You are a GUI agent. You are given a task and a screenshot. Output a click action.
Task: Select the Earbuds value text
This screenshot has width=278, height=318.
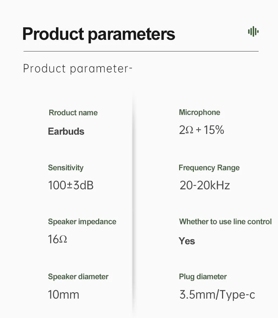(66, 131)
